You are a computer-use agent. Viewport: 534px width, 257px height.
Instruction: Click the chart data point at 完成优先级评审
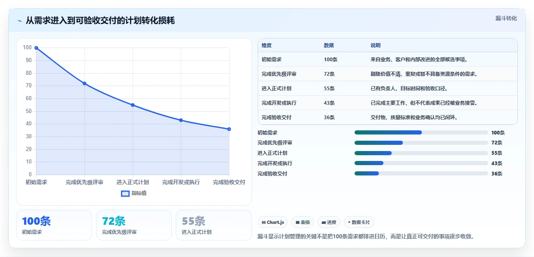coord(84,84)
